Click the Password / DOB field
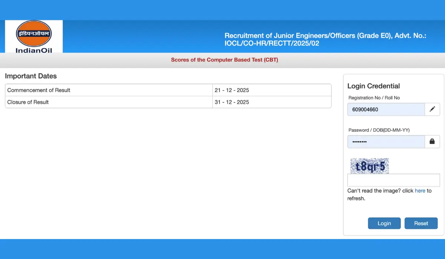This screenshot has height=259, width=445. 386,141
